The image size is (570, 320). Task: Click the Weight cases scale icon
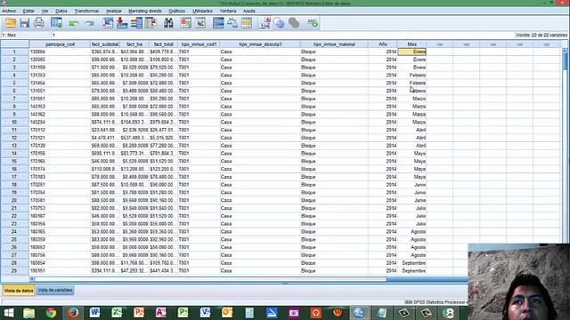pos(232,23)
